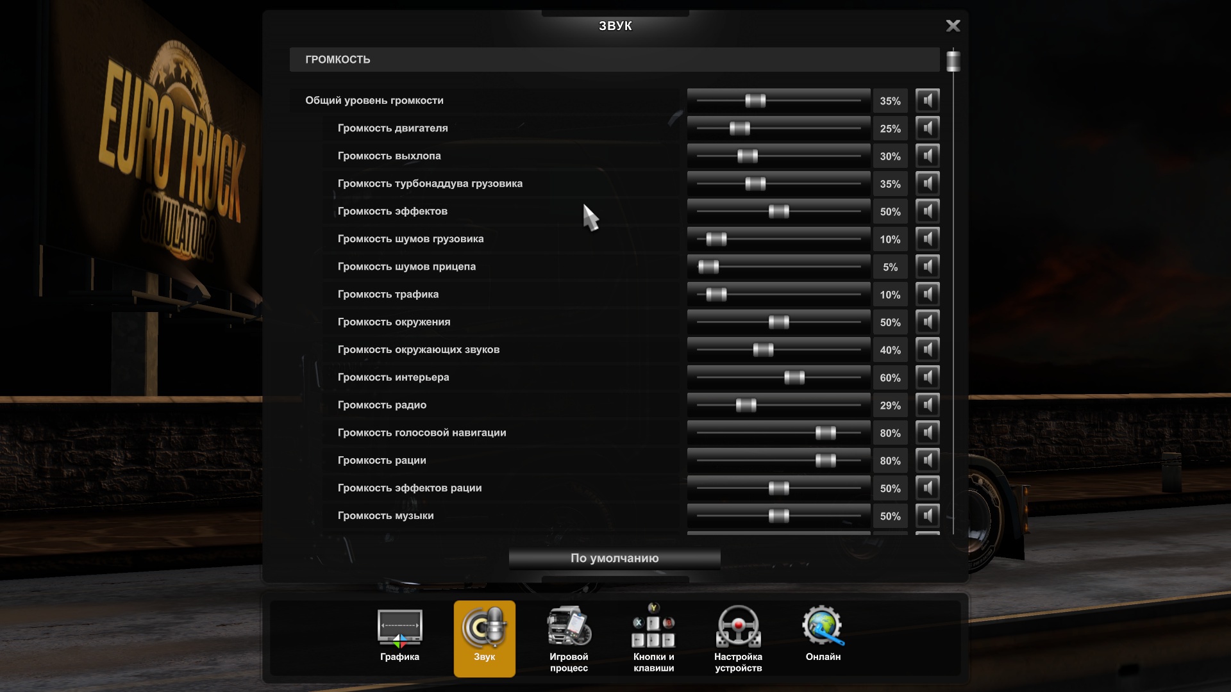Click the Громкость header bar
This screenshot has height=692, width=1231.
[614, 60]
